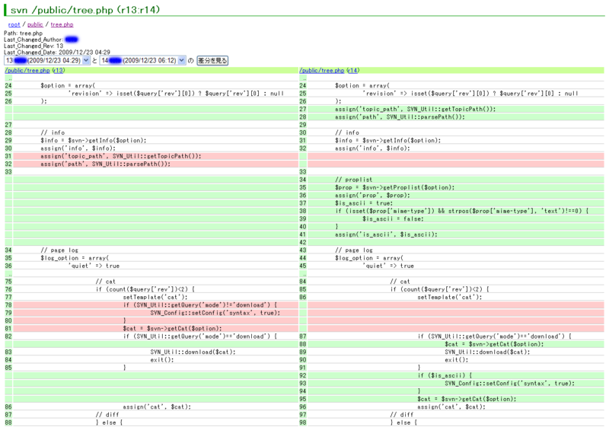The width and height of the screenshot is (609, 427).
Task: Click the r14 revision link
Action: click(353, 71)
